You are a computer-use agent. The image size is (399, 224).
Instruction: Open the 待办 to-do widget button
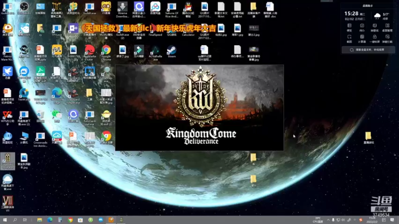[362, 28]
